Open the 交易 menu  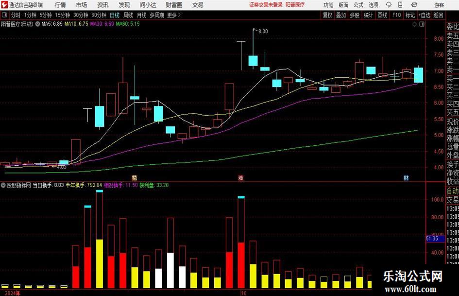[x=198, y=5]
